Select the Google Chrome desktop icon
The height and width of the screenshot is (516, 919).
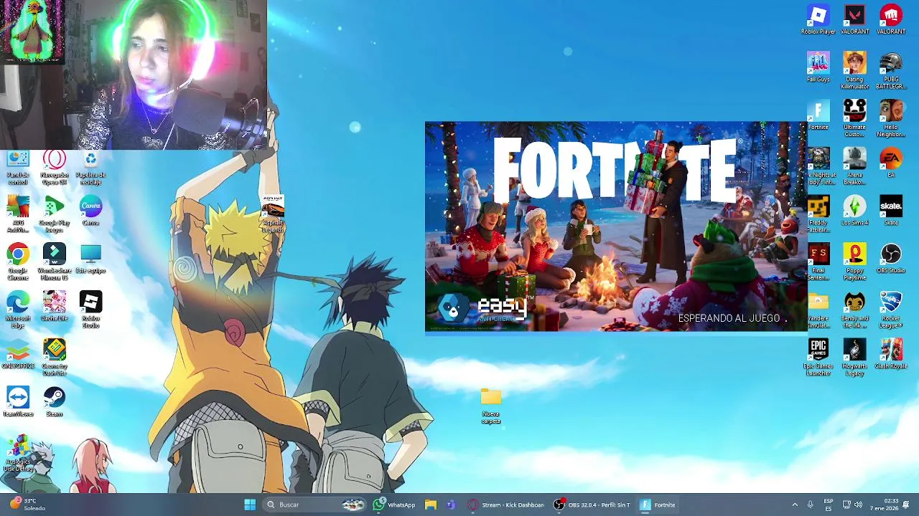point(18,262)
